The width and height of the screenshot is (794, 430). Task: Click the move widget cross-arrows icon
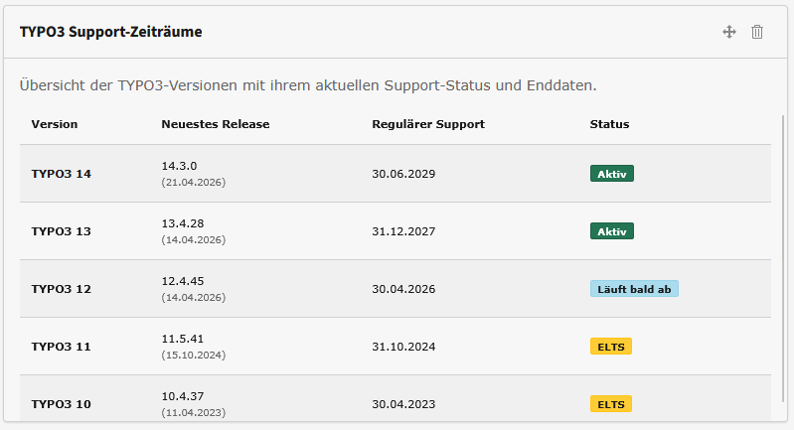[x=729, y=32]
